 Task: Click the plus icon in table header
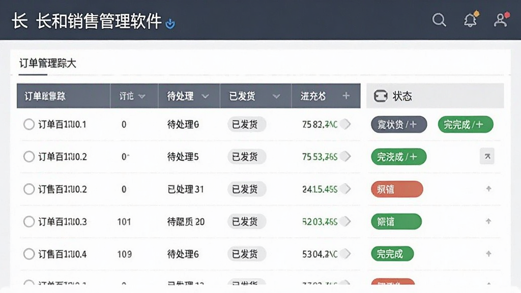[x=346, y=96]
